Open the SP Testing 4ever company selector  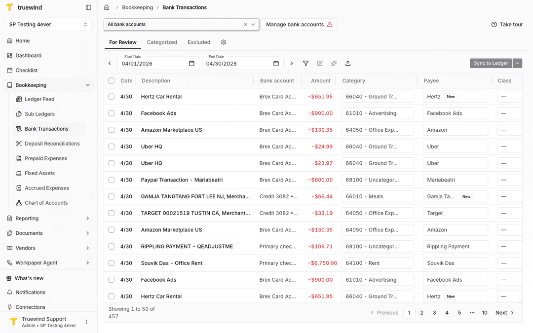[x=48, y=25]
